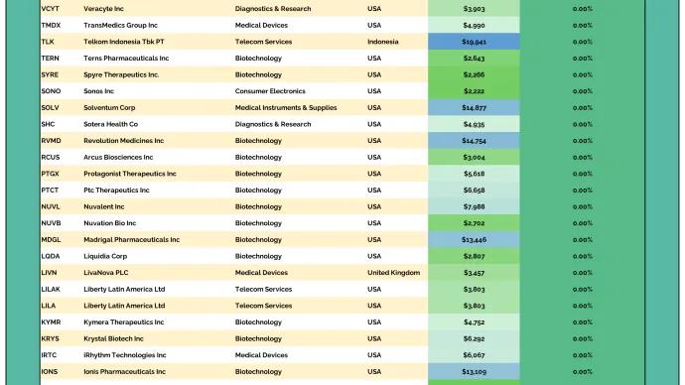
Task: Select Telkom Indonesia Tbk PT
Action: click(x=124, y=42)
